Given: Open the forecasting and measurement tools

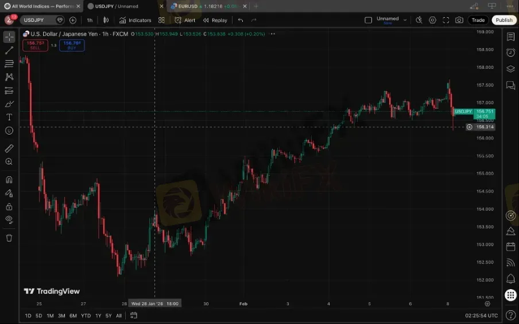Looking at the screenshot, I should [9, 90].
